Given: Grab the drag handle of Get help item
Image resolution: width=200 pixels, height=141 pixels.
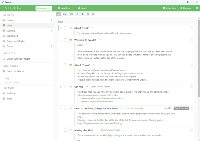Looking at the screenshot, I should [x=61, y=87].
